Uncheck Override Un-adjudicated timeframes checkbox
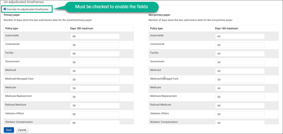The width and height of the screenshot is (283, 134). pos(5,9)
